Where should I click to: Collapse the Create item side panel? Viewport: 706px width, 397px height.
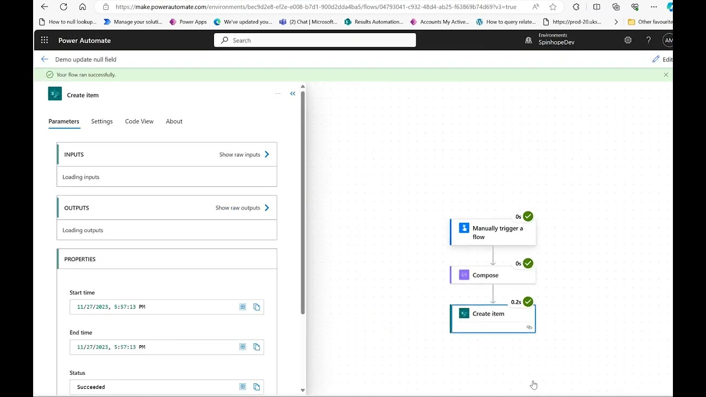coord(293,94)
